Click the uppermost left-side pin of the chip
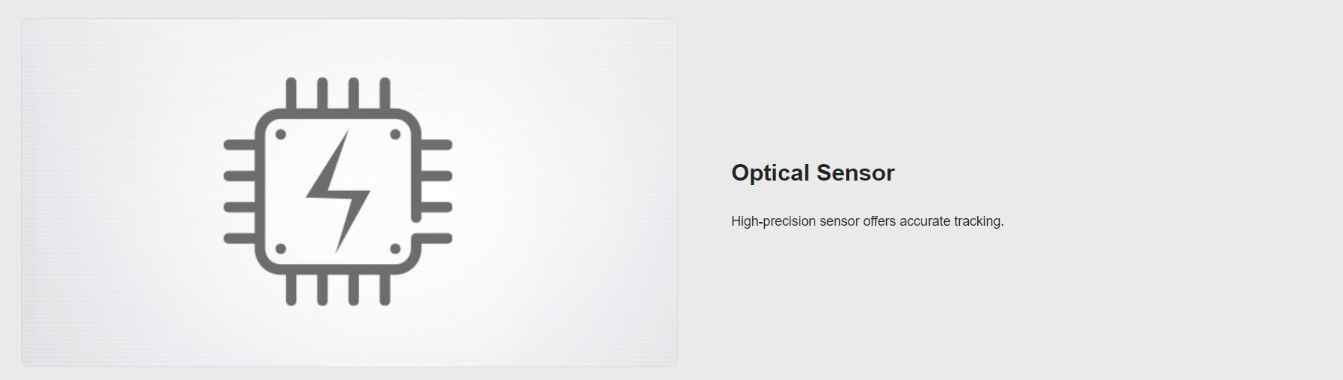1343x380 pixels. tap(239, 144)
